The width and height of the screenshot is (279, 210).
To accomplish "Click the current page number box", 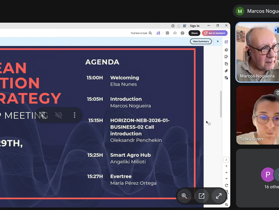I will point(226,160).
